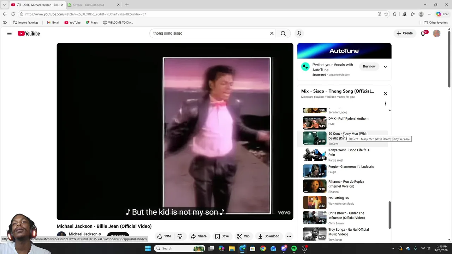Open the Windows Start menu

[x=148, y=248]
